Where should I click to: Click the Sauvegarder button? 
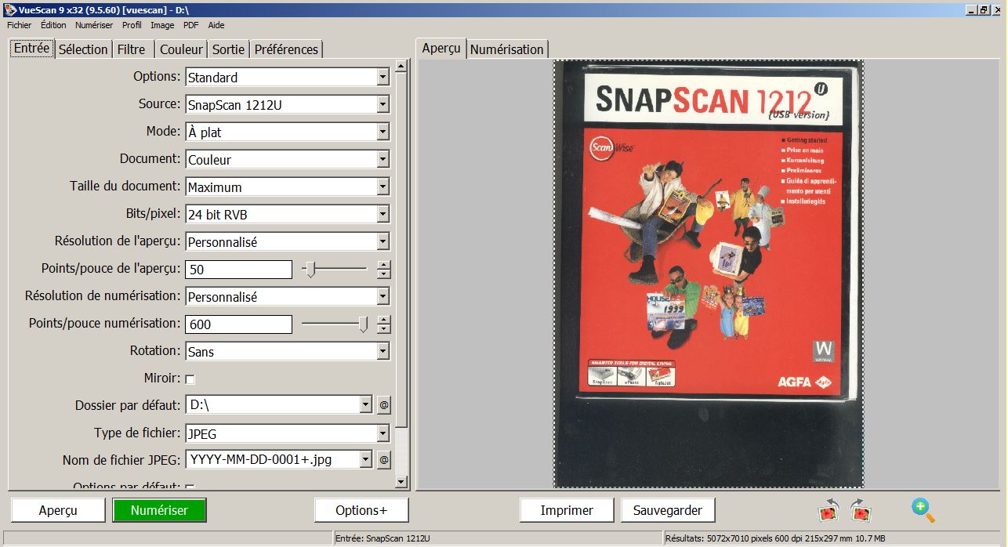[668, 510]
